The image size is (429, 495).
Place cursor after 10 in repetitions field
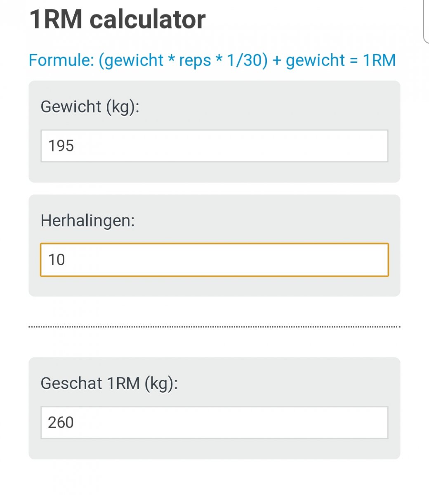pos(66,260)
